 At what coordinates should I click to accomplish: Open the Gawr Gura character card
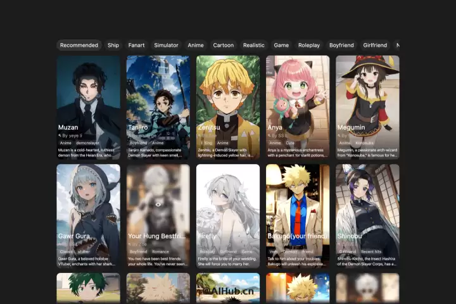tap(89, 216)
